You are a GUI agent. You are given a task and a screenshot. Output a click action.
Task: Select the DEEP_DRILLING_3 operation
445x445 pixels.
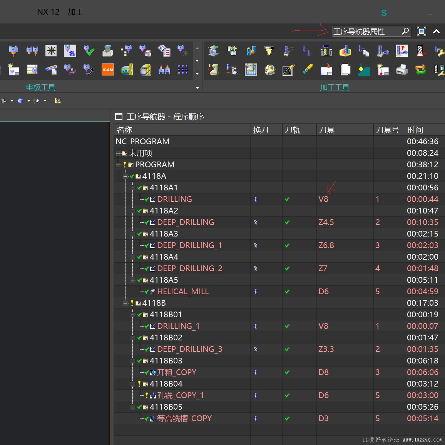(189, 349)
